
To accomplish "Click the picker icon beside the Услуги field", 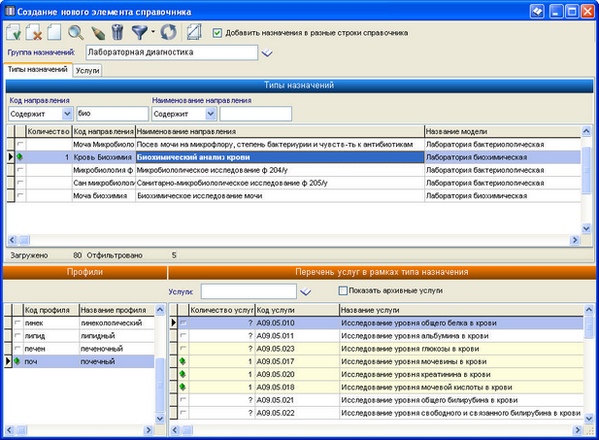I will coord(305,292).
